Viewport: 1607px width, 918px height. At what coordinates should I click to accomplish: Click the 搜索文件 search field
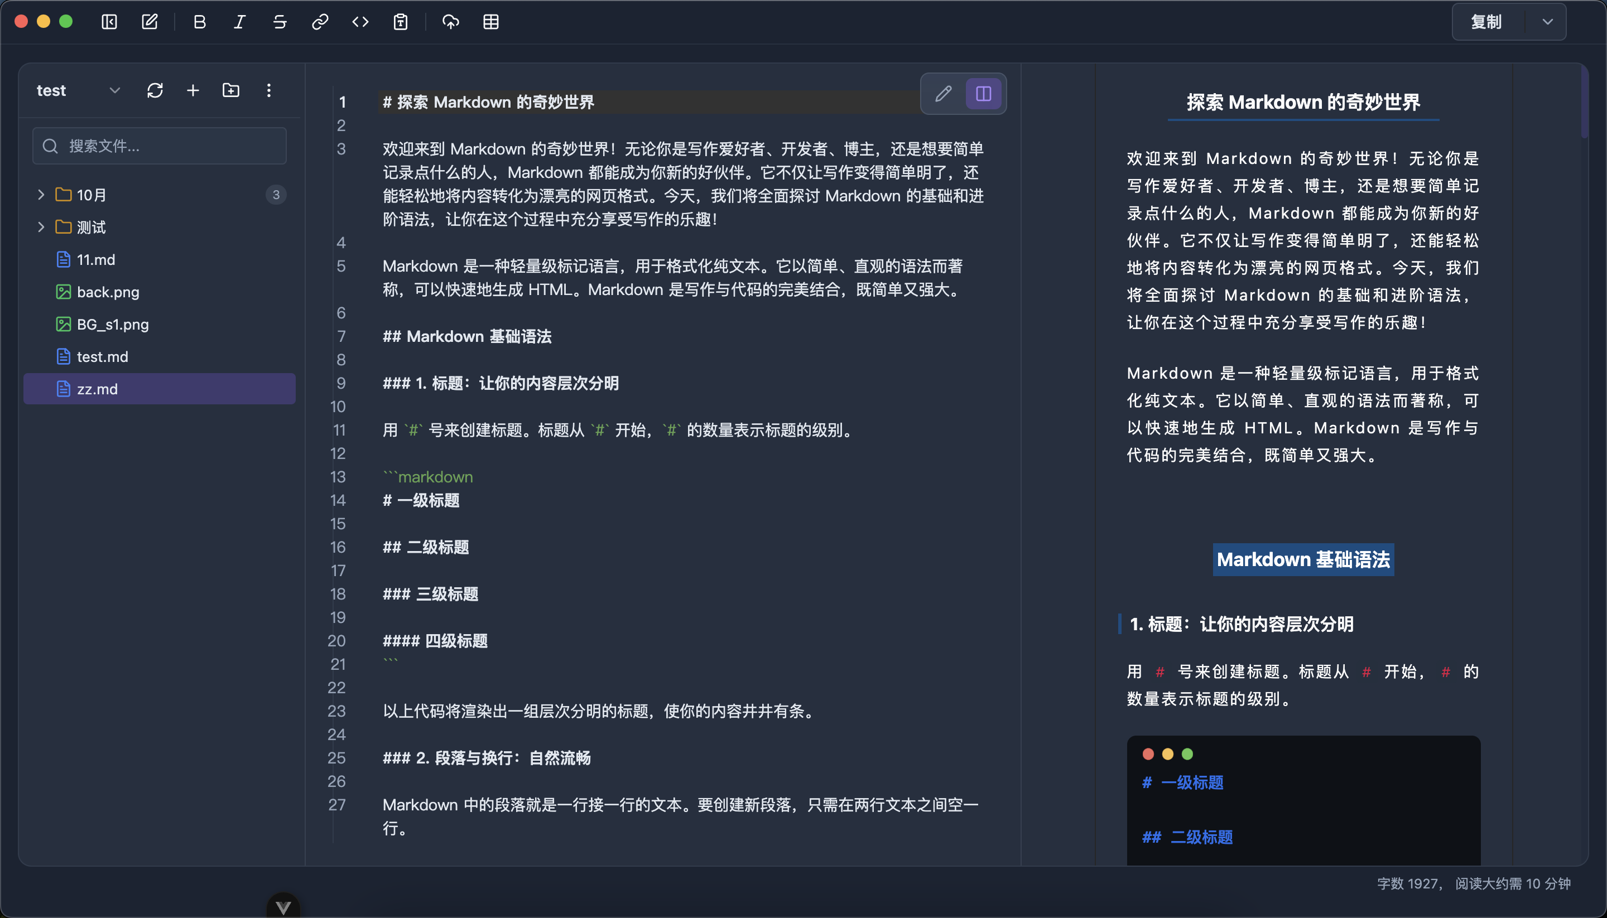point(159,146)
